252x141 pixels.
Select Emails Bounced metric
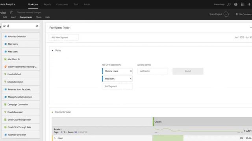point(21,112)
